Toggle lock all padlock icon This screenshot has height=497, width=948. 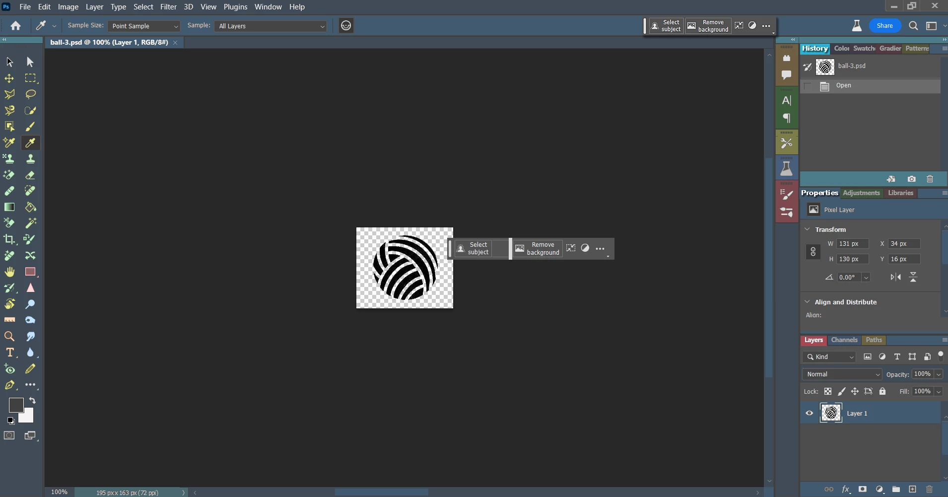click(882, 391)
